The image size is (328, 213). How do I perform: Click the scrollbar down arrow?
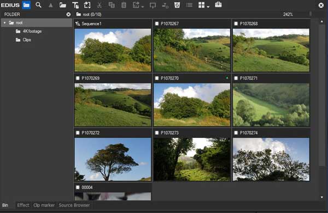pyautogui.click(x=322, y=197)
